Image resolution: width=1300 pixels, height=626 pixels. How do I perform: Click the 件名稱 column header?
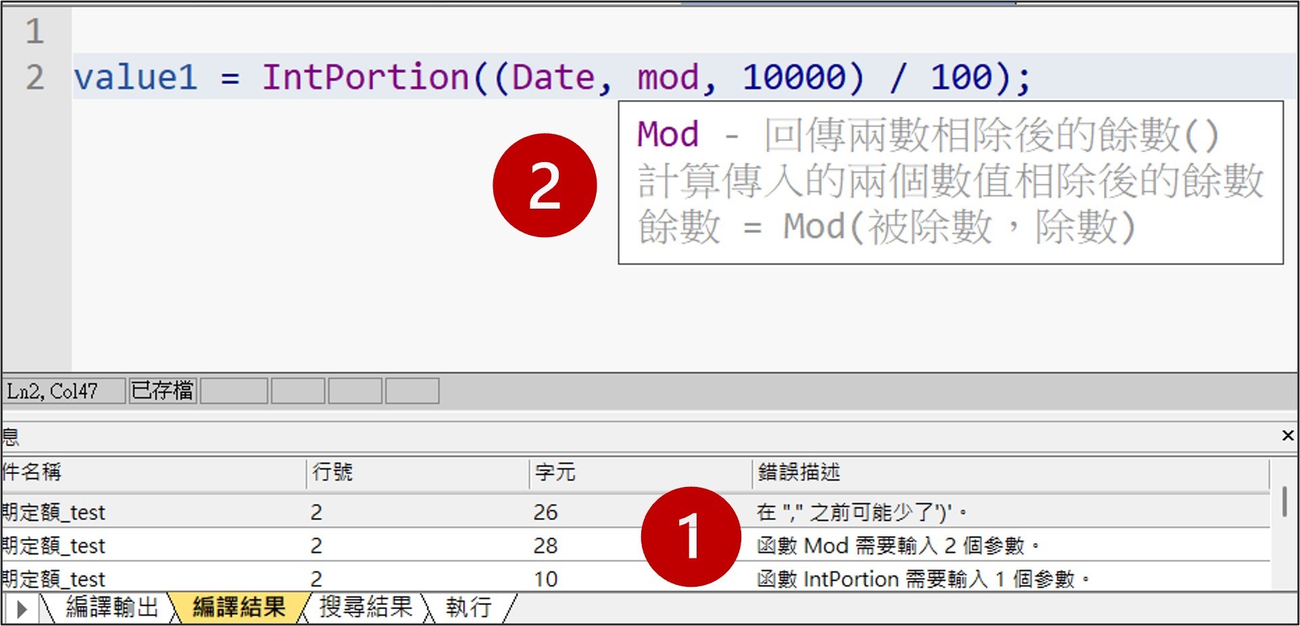[32, 472]
